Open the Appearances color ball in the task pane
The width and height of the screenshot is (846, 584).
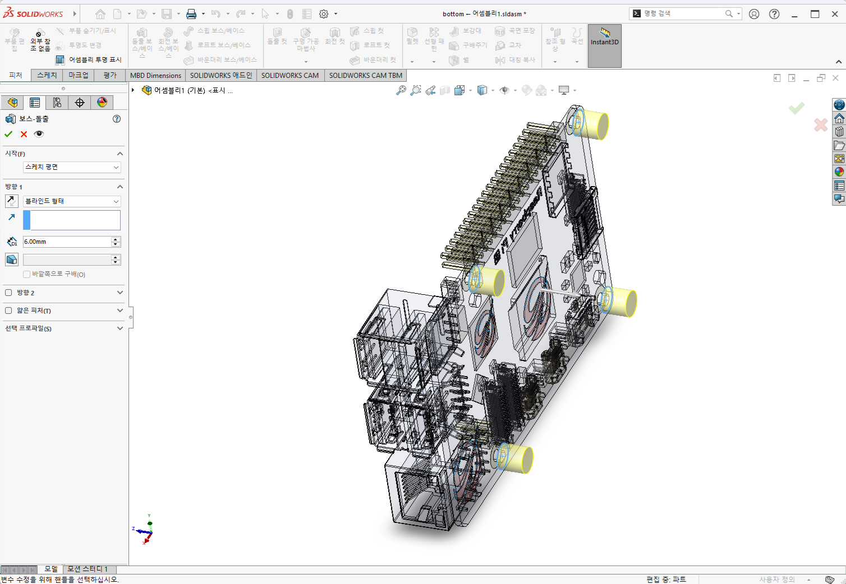(x=839, y=172)
